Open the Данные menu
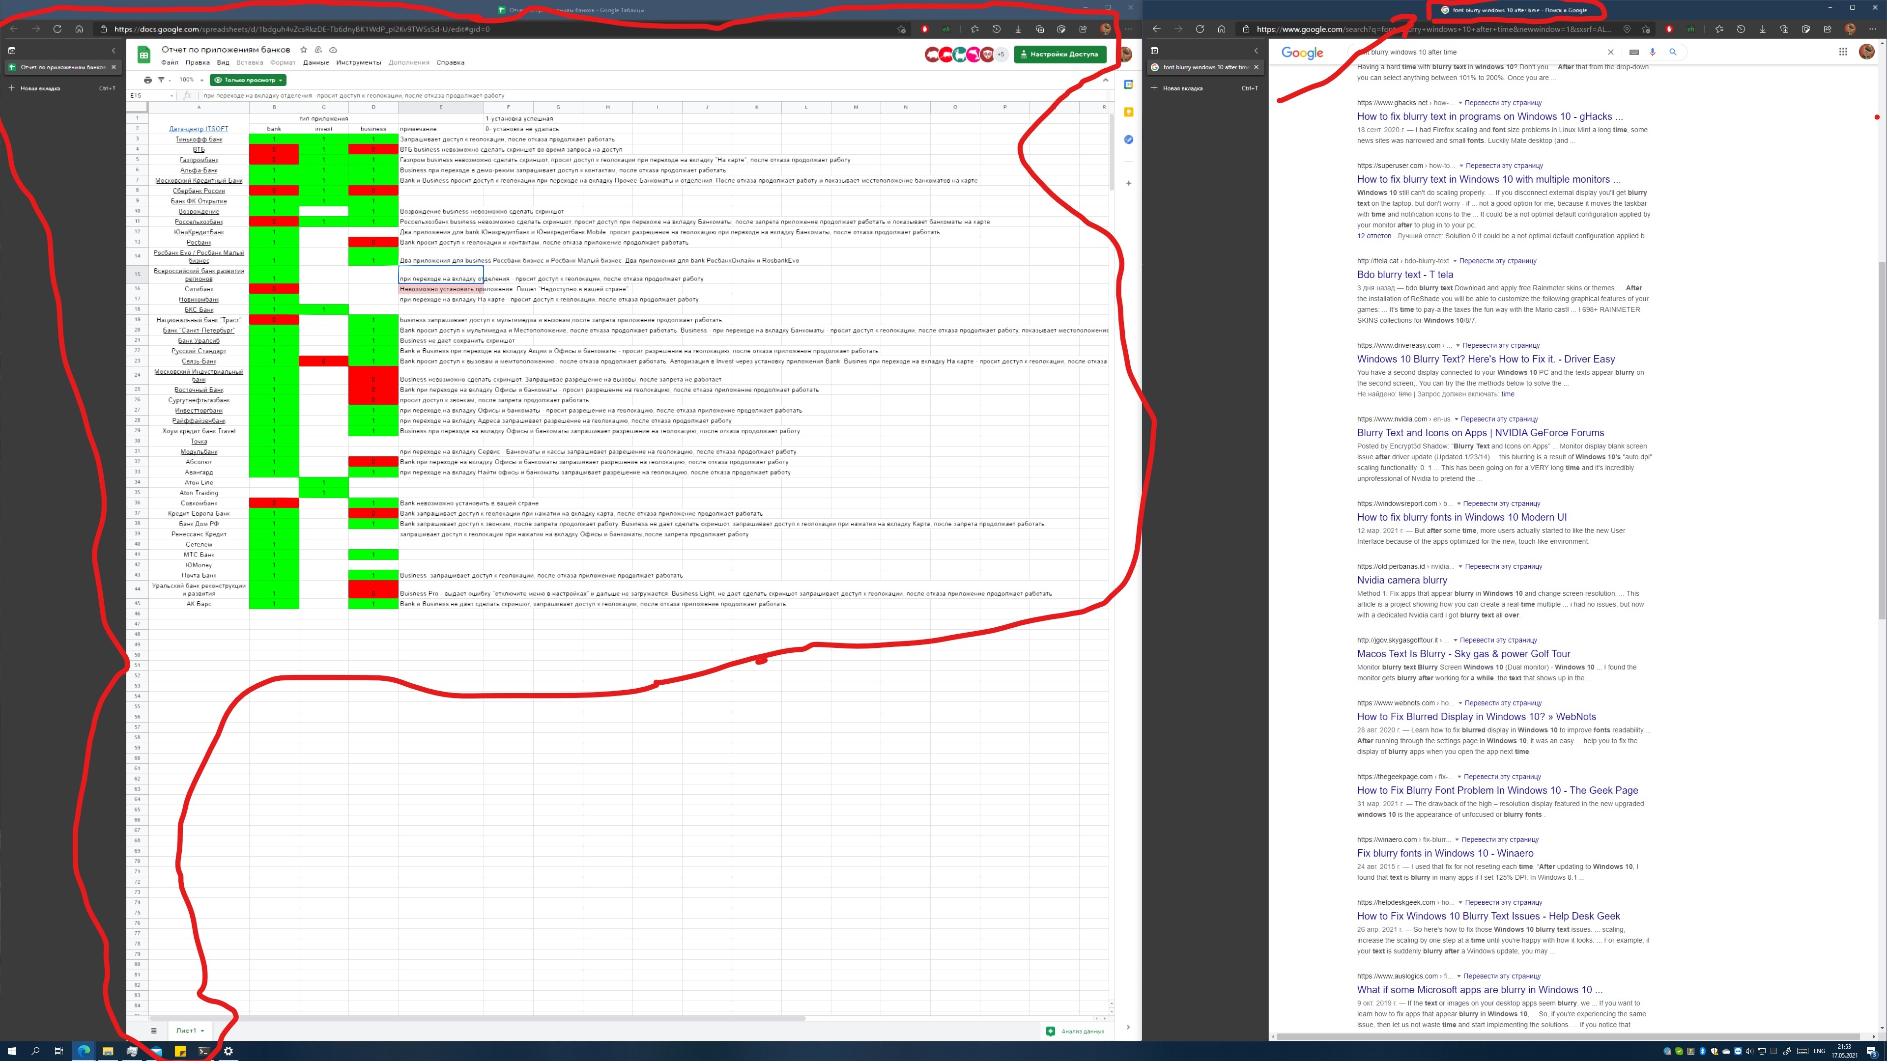This screenshot has width=1887, height=1061. click(315, 62)
